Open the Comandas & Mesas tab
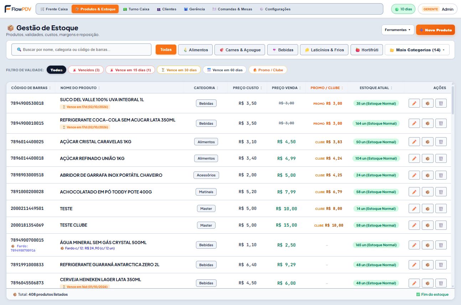Viewport: 461px width, 305px height. 232,9
